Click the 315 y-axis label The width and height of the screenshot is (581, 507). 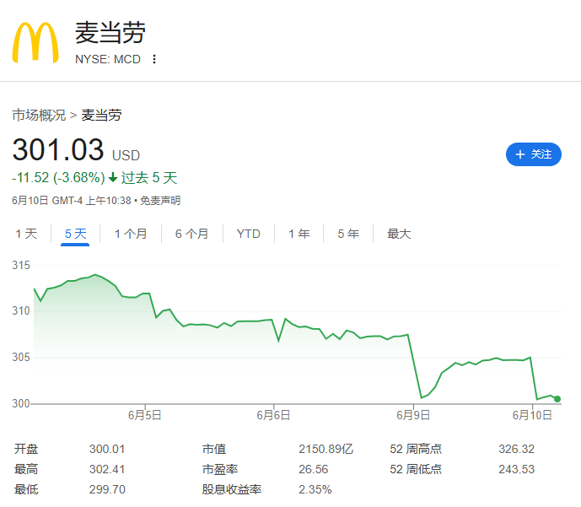point(21,266)
